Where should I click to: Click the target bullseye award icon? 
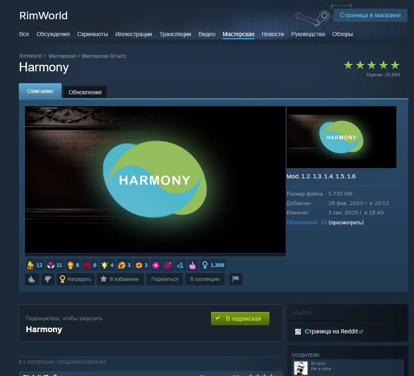tap(168, 265)
